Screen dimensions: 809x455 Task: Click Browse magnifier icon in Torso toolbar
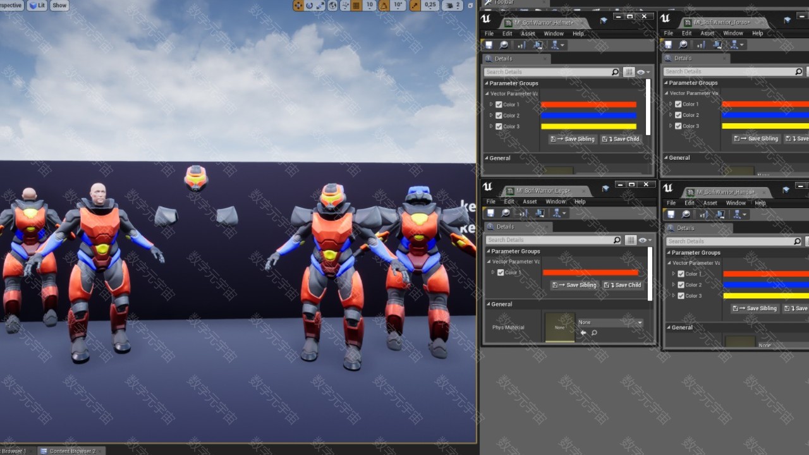coord(683,45)
